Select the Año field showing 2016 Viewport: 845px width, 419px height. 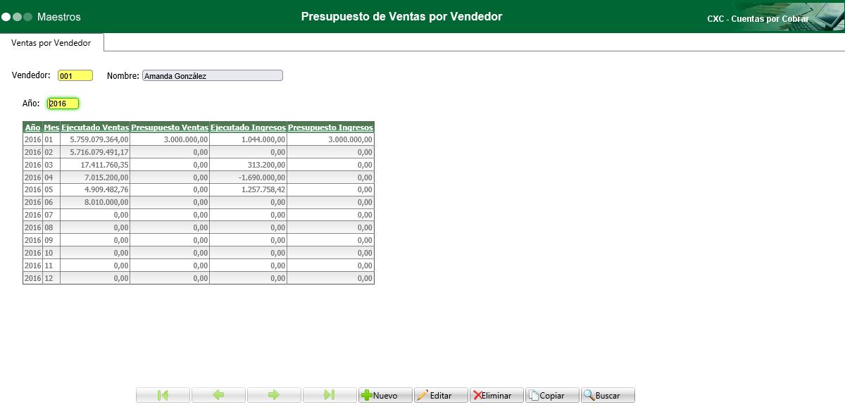[x=63, y=103]
